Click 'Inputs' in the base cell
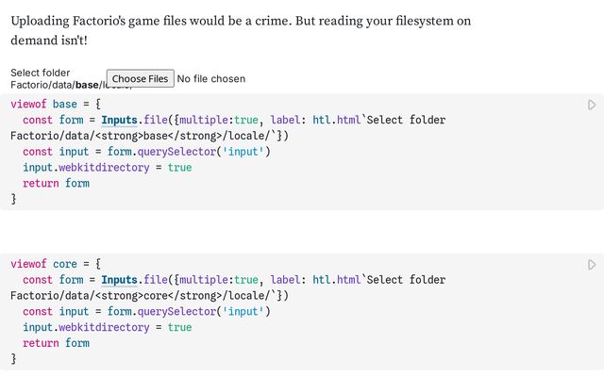Image resolution: width=604 pixels, height=377 pixels. coord(120,120)
